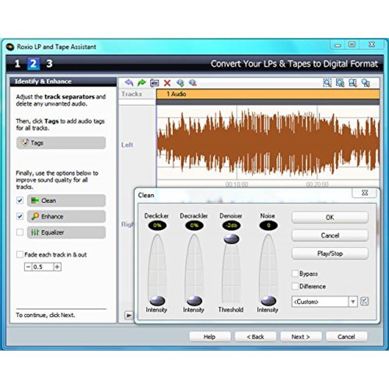This screenshot has width=389, height=389.
Task: Click the Left channel label
Action: [127, 145]
